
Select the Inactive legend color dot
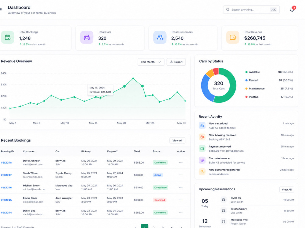[246, 97]
